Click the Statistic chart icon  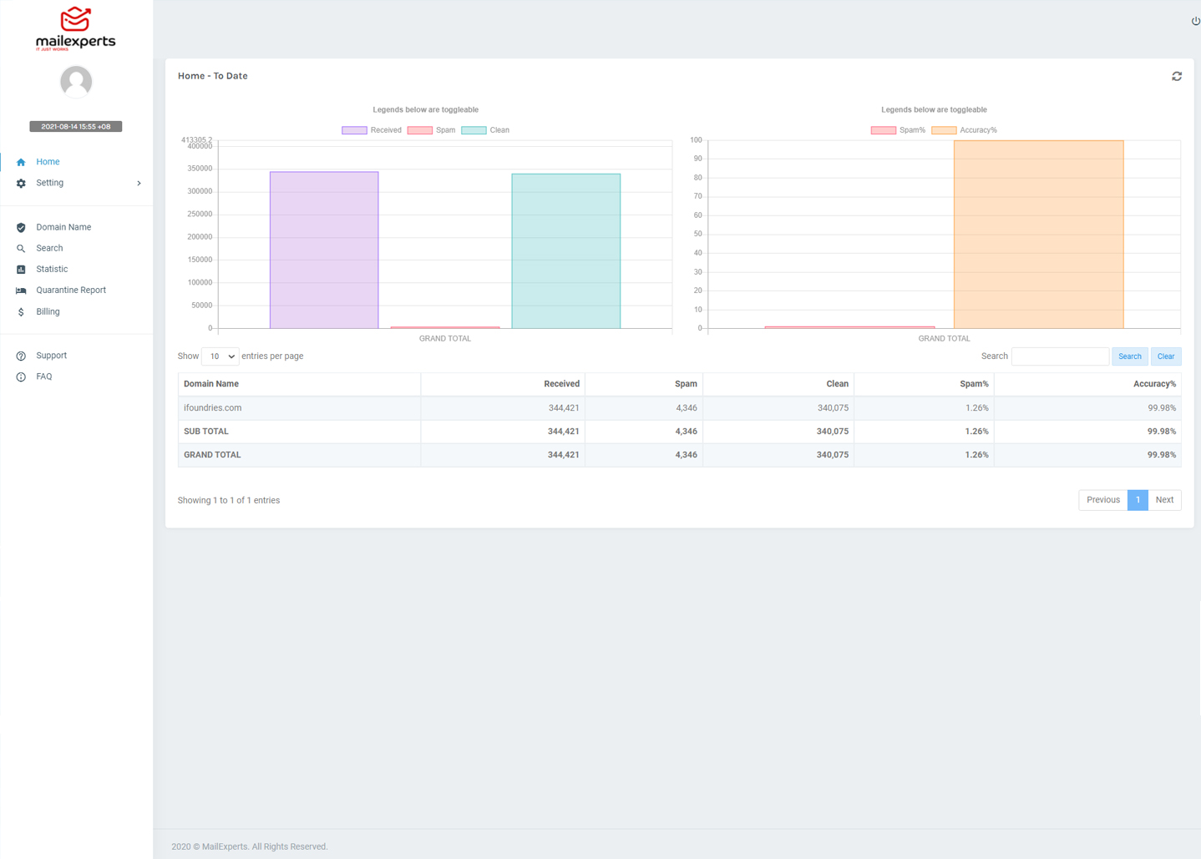[21, 270]
